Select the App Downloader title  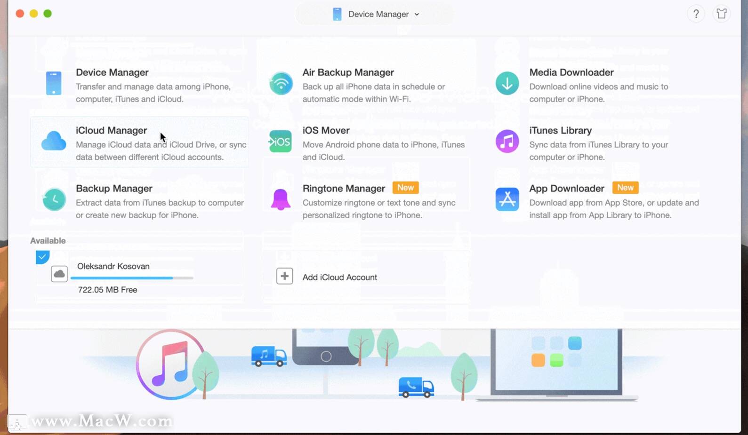567,188
